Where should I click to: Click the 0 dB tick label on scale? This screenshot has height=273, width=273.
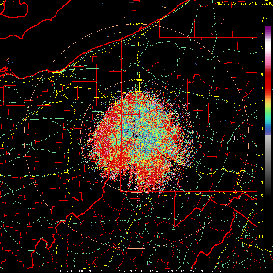click(262, 129)
